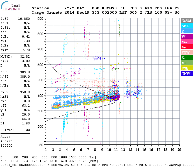
Task: Click the Dec19 date in header
Action: [x=83, y=13]
